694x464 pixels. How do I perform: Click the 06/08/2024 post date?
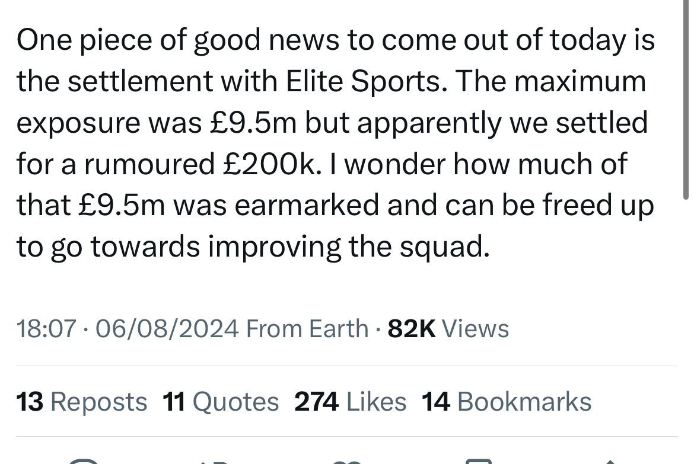167,328
